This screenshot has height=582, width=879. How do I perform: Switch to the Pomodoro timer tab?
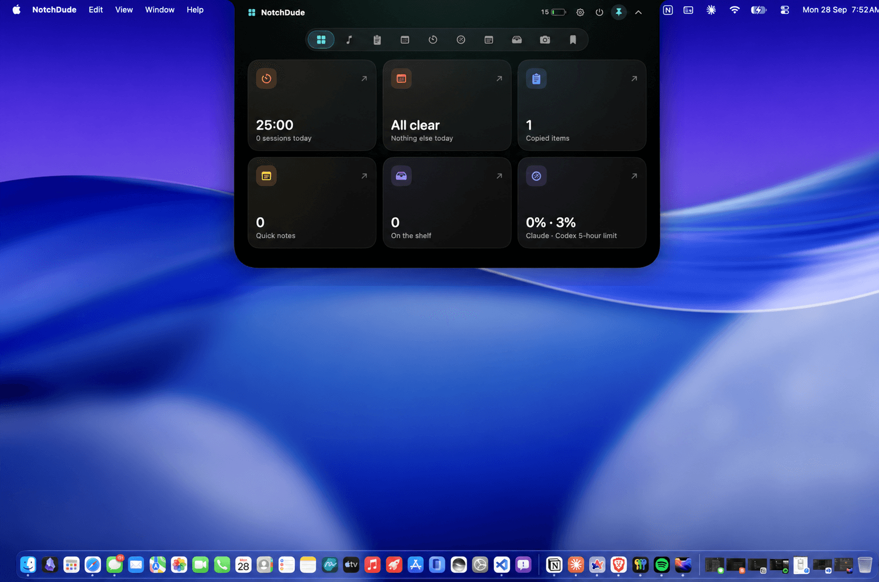[433, 40]
